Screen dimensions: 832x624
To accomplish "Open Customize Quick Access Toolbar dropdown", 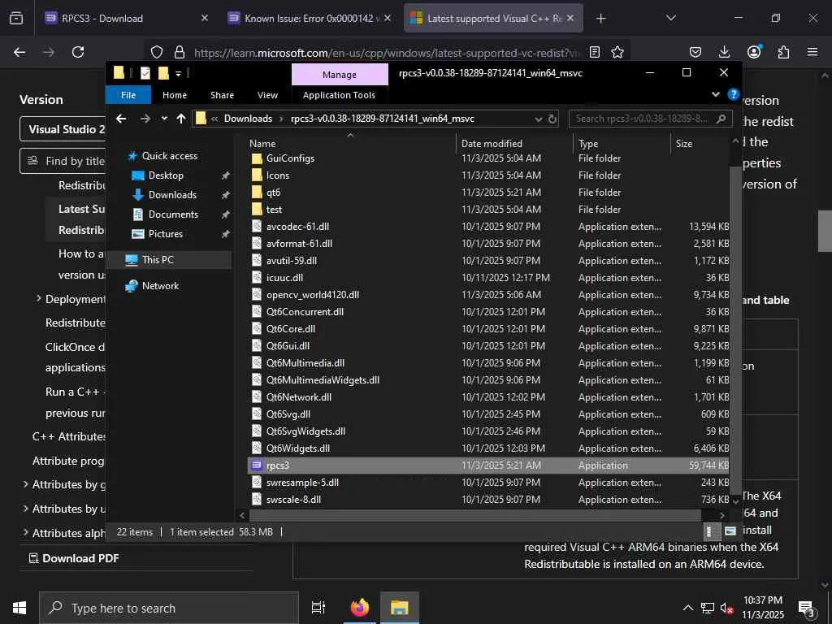I will [x=178, y=73].
